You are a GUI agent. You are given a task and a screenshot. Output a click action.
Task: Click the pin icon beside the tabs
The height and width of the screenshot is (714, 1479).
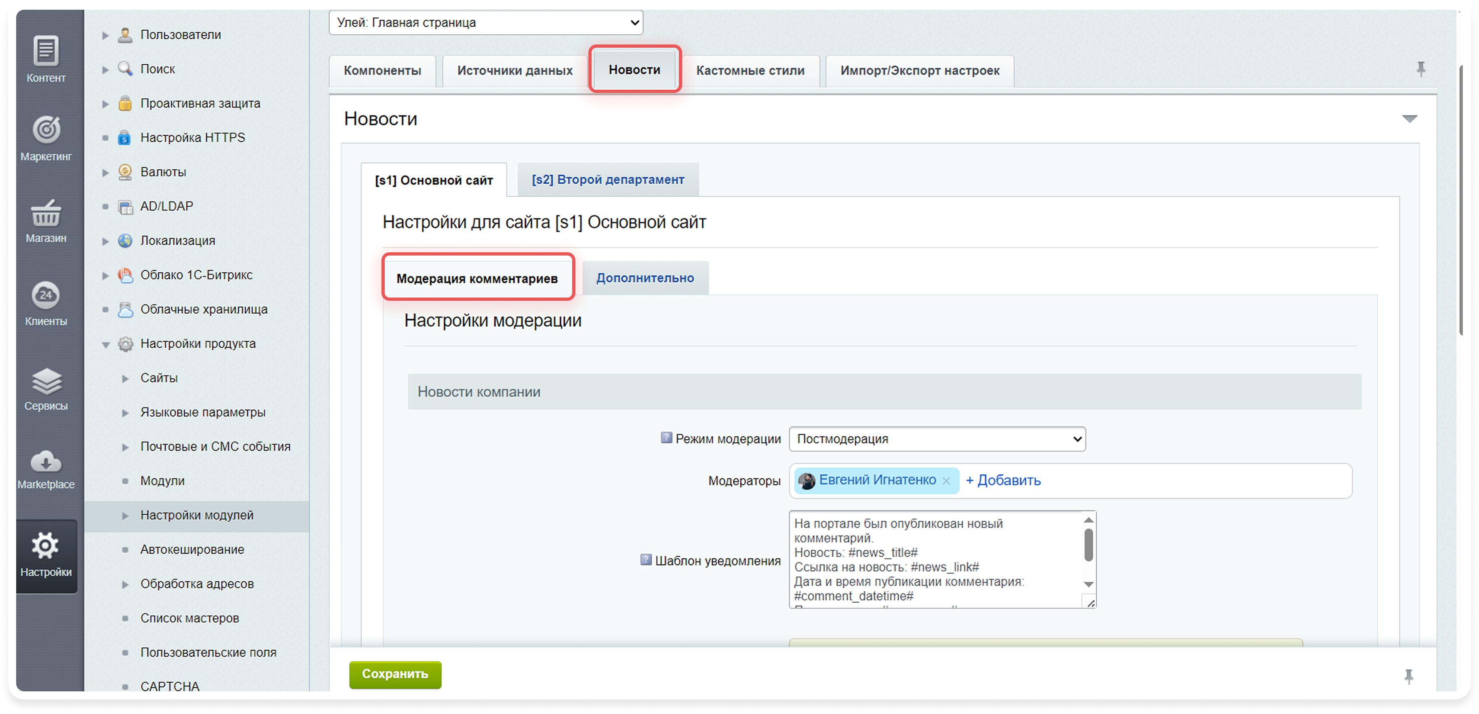(x=1420, y=70)
